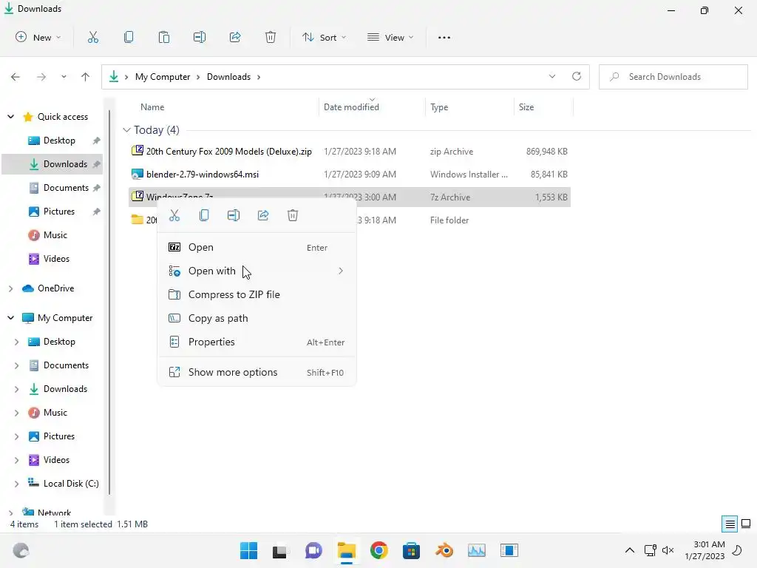Open Blender from the taskbar
This screenshot has height=568, width=757.
pyautogui.click(x=444, y=550)
